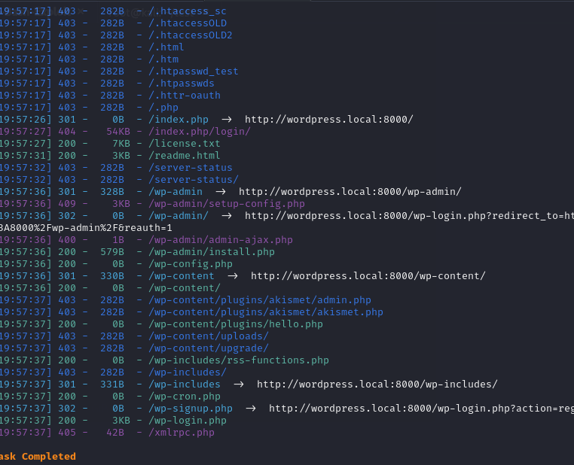Click the /wp-includes path in the 331B row
574x465 pixels.
tap(185, 385)
